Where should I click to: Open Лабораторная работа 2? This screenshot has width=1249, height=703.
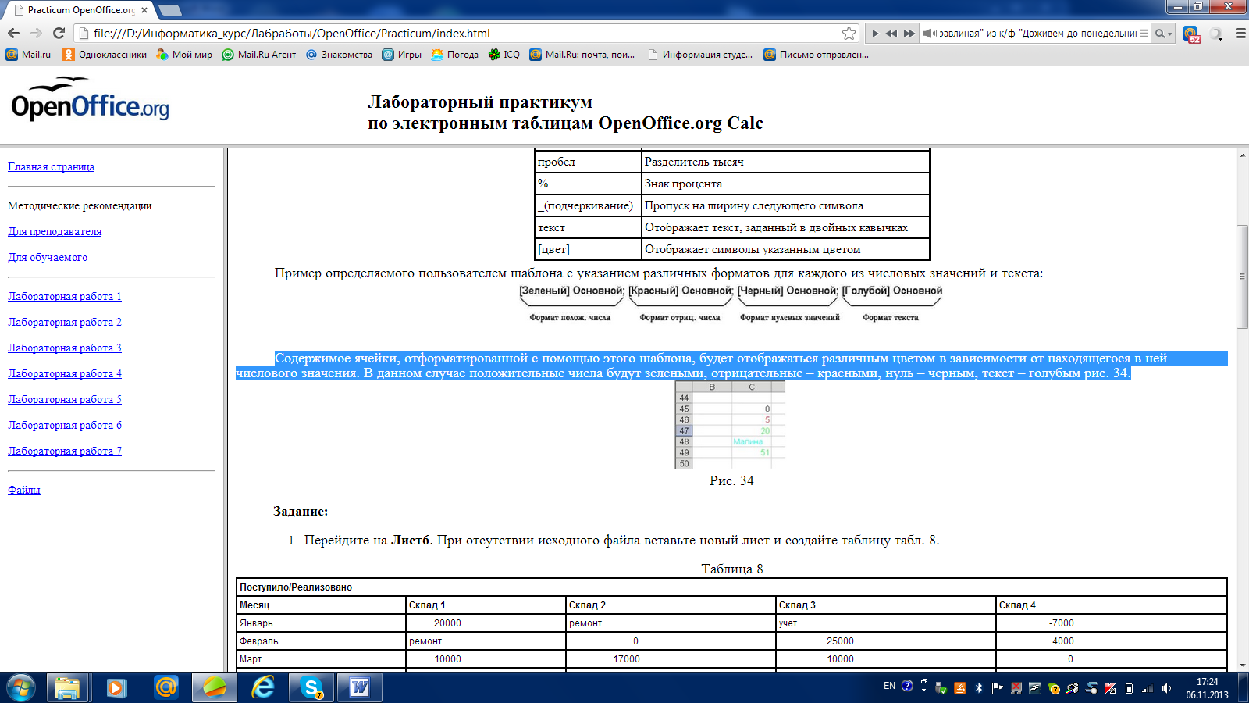(x=65, y=322)
